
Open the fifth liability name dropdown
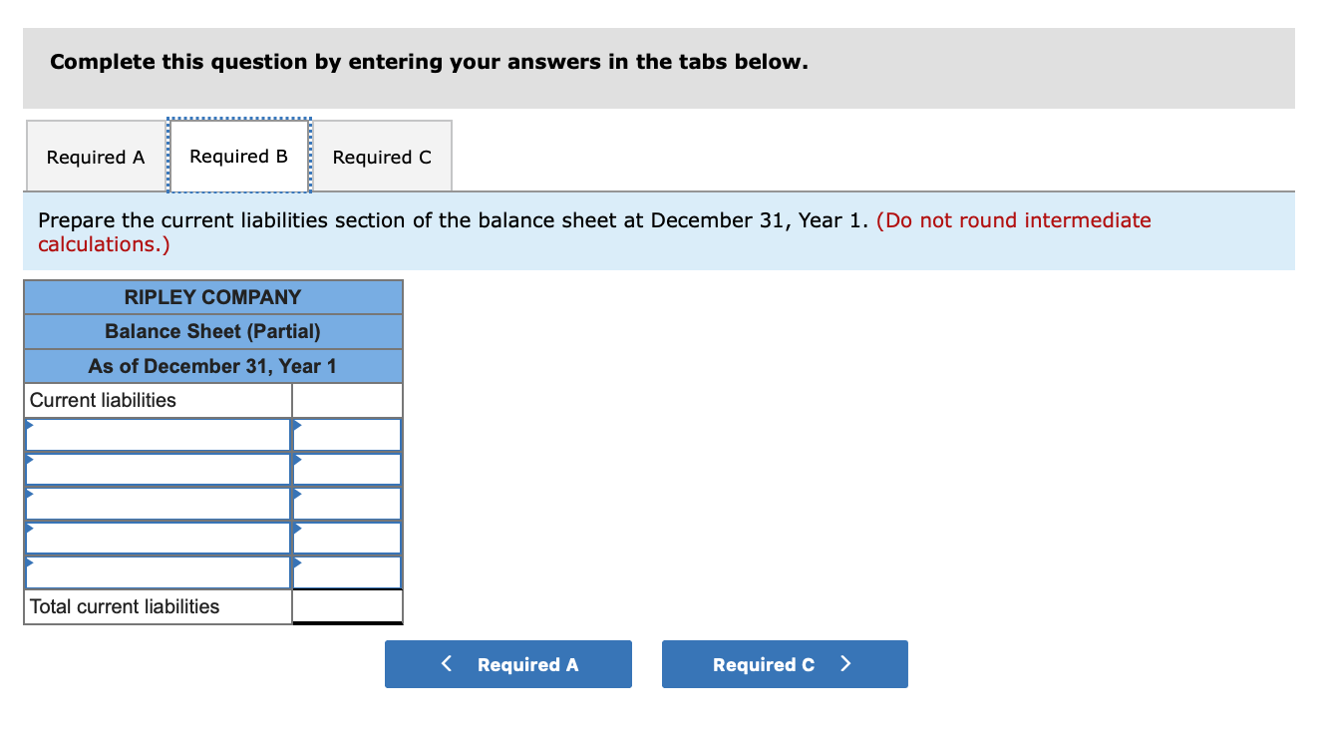click(158, 572)
